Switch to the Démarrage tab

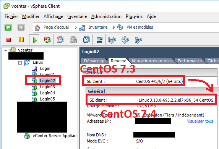pos(95,61)
